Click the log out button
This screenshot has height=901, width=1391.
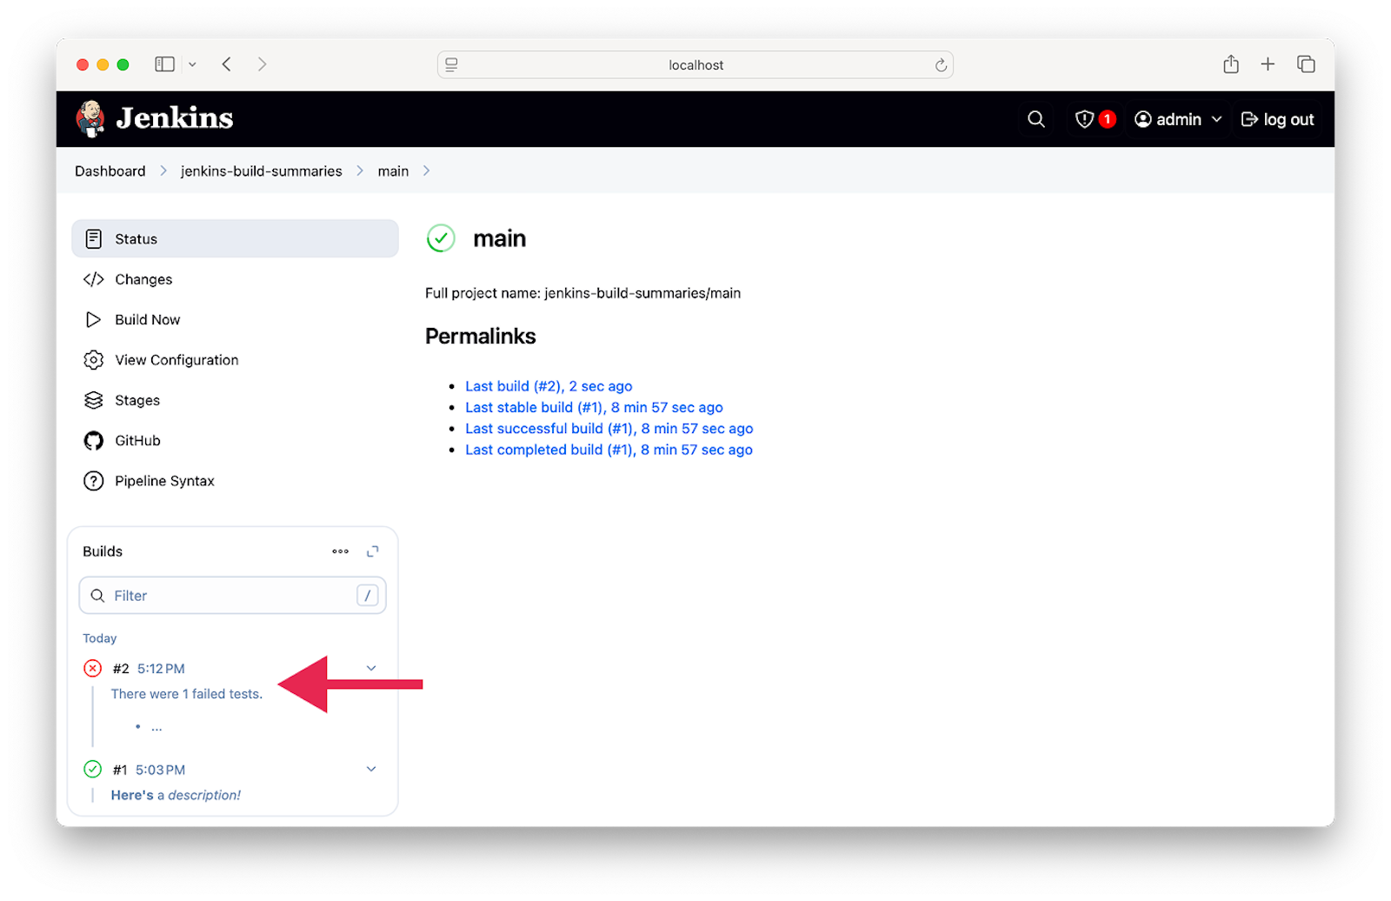(1276, 118)
